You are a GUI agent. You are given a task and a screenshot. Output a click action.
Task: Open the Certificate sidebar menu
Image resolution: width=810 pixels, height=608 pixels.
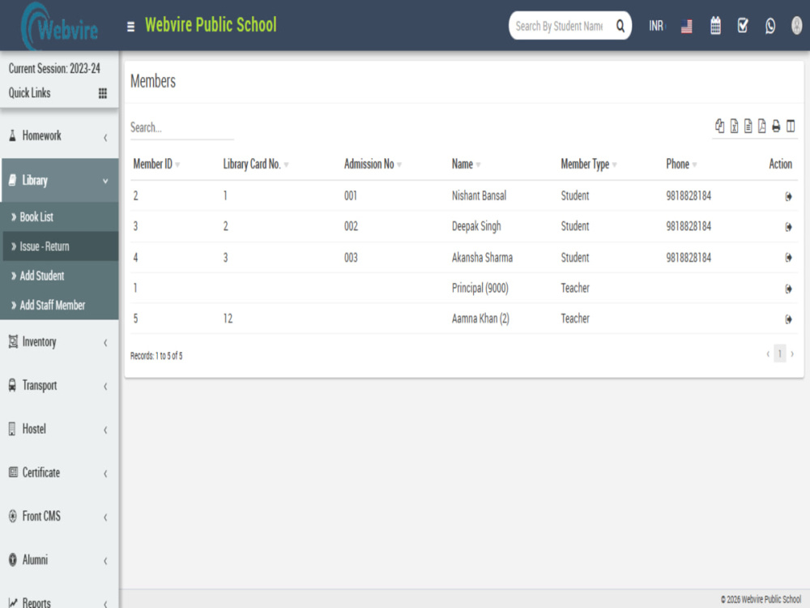[x=60, y=473]
